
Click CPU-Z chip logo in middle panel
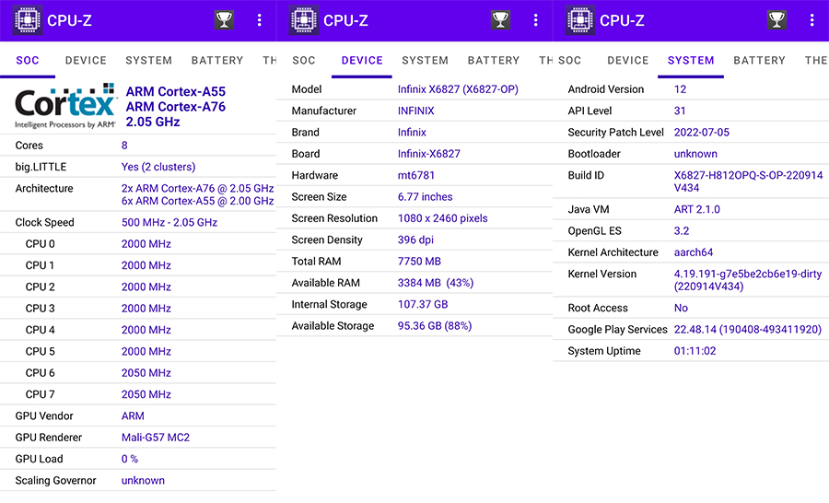pyautogui.click(x=304, y=20)
